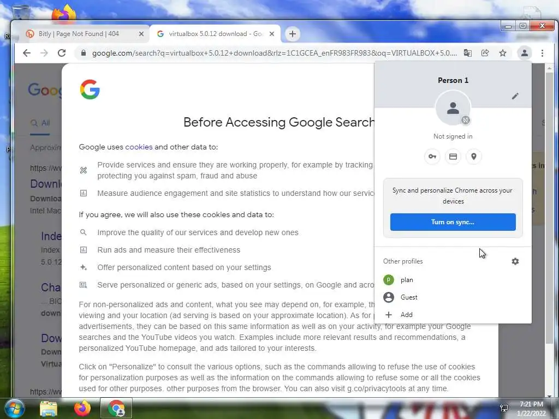Click the Person 1 avatar picture
The height and width of the screenshot is (419, 559).
(453, 107)
